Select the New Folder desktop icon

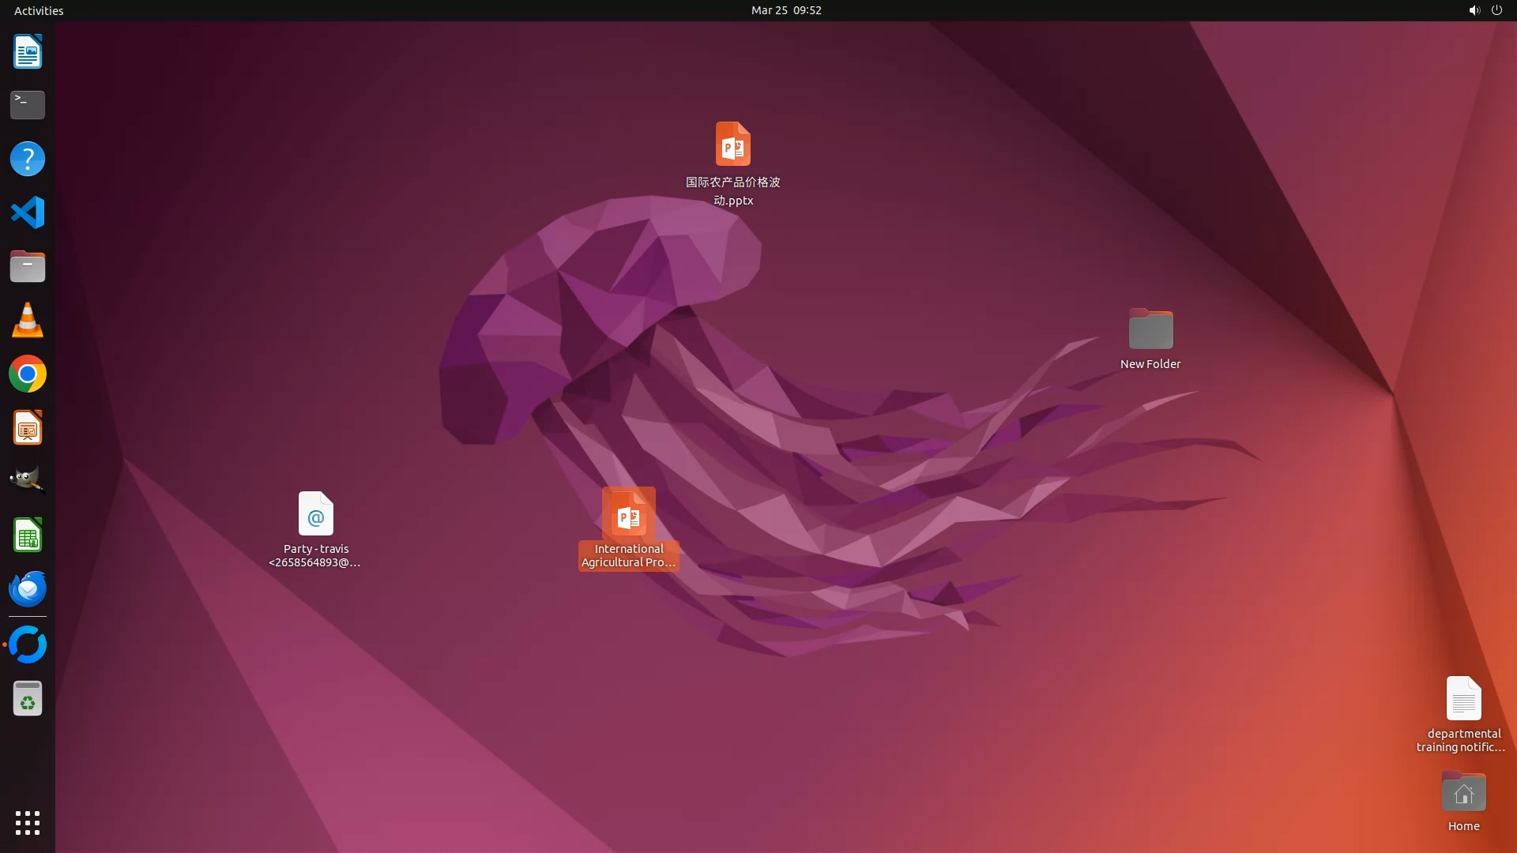[x=1150, y=330]
